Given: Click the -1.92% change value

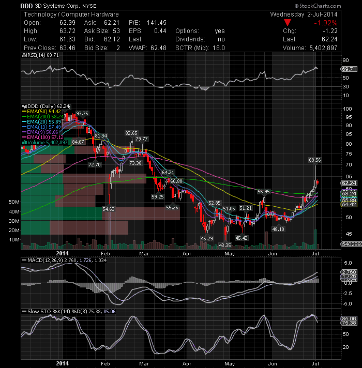Looking at the screenshot, I should coord(326,23).
